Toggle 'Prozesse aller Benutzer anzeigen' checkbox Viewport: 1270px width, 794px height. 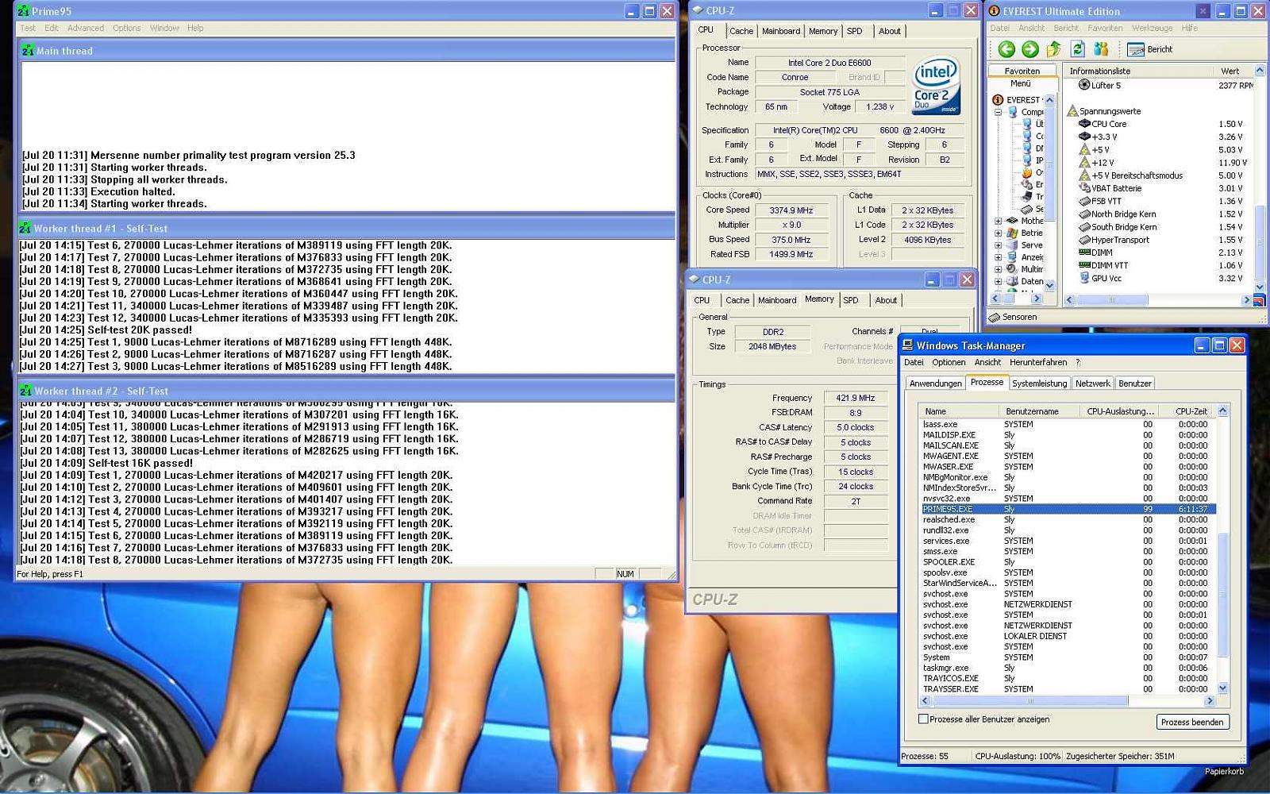coord(923,719)
